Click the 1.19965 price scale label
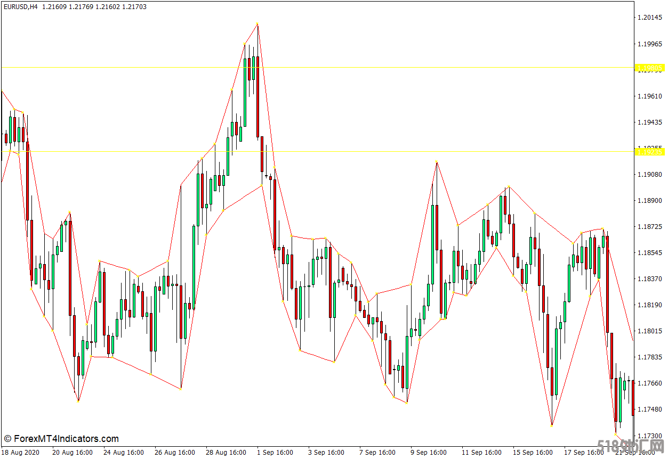Screen dimensions: 668x459 point(649,44)
